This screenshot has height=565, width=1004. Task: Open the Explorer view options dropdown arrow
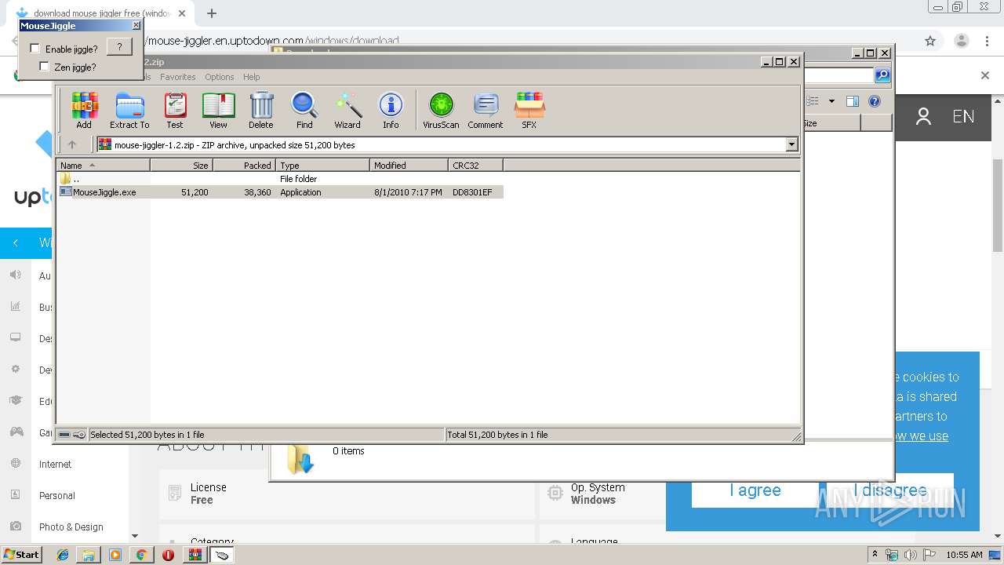click(831, 101)
